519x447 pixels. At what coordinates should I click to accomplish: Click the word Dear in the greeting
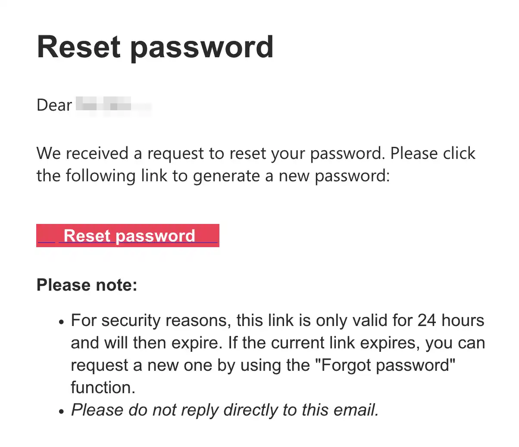(54, 105)
